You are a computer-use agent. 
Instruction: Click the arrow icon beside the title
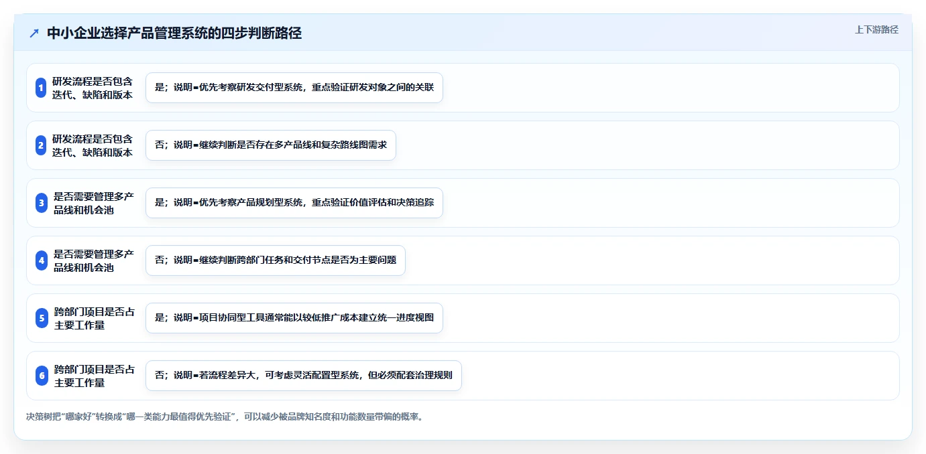click(x=34, y=33)
